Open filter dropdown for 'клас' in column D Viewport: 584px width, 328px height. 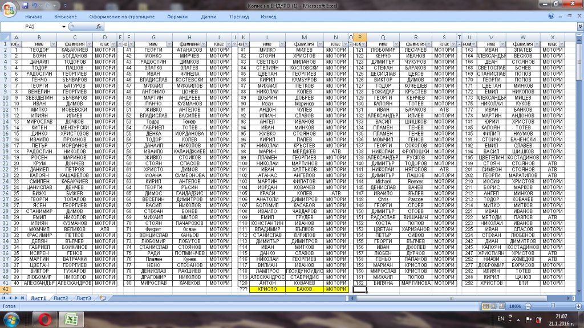[x=113, y=44]
